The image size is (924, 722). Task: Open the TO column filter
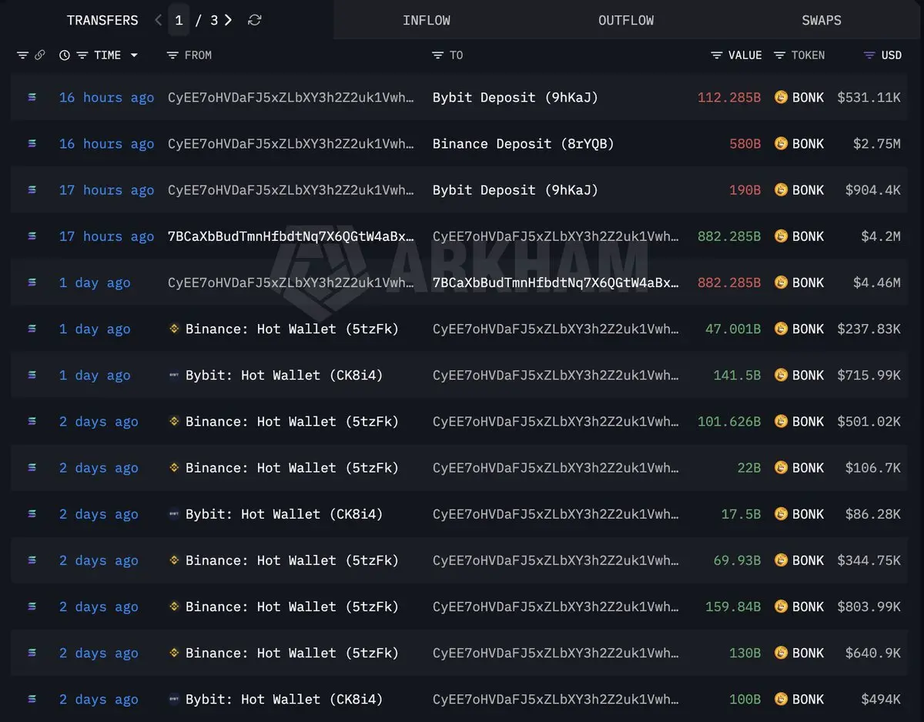coord(437,55)
